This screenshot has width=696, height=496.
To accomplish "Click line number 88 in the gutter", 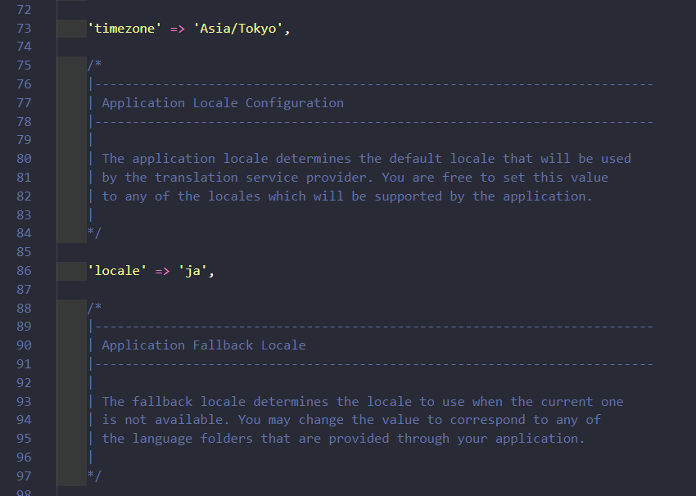I will (24, 308).
